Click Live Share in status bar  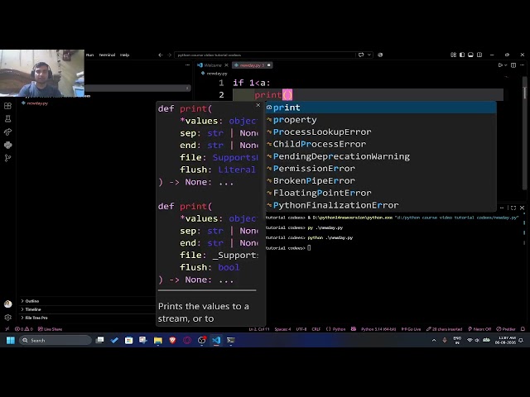click(50, 329)
